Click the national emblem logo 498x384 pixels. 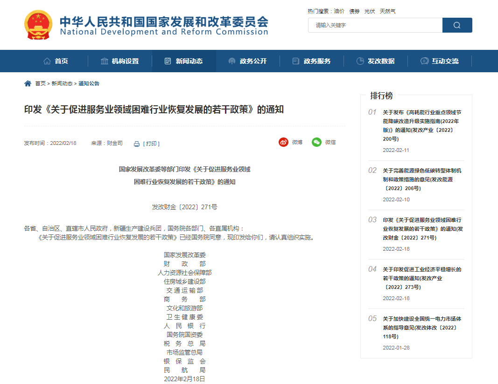tap(38, 25)
